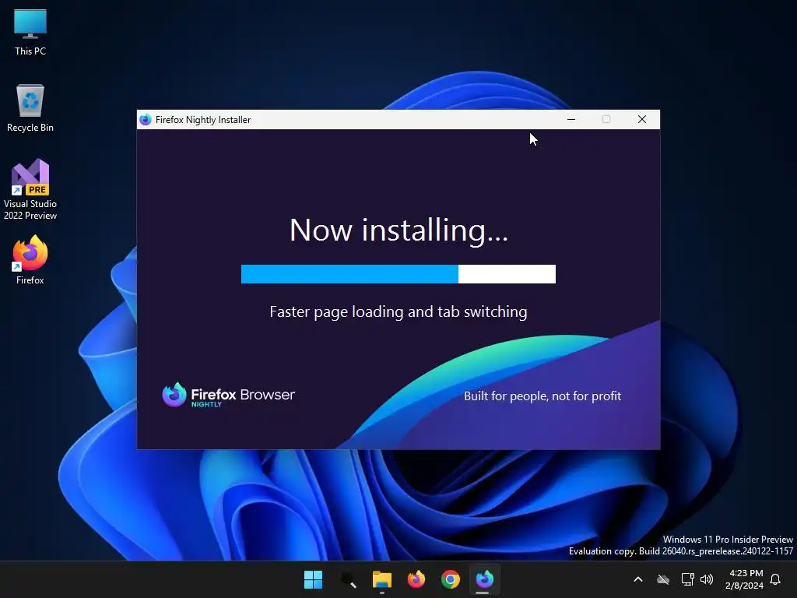Viewport: 797px width, 598px height.
Task: Click the Firefox Nightly Installer taskbar icon
Action: click(484, 579)
